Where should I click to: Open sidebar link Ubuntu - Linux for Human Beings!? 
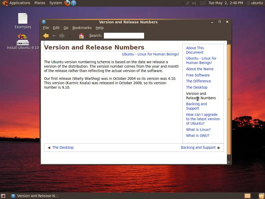201,60
